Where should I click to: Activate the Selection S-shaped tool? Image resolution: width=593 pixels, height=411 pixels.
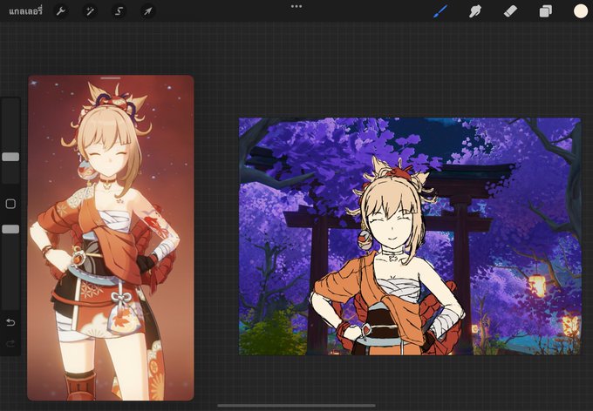click(119, 11)
